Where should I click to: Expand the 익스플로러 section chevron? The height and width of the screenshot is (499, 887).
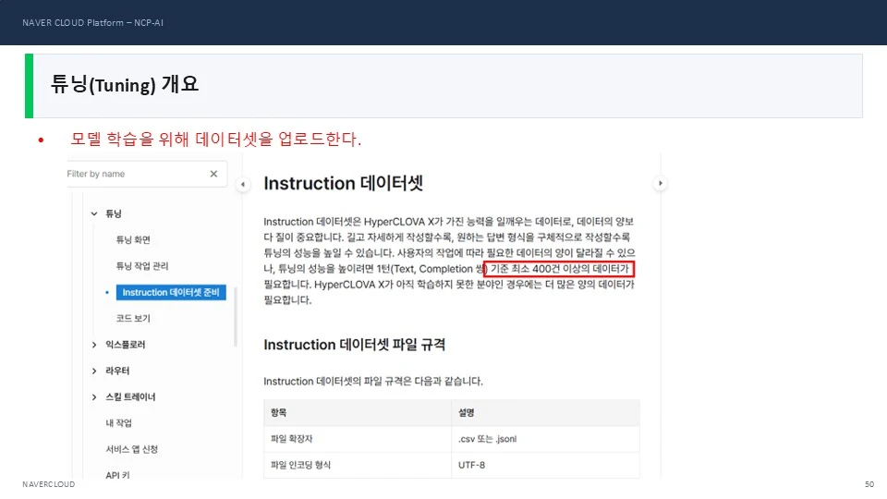pyautogui.click(x=94, y=345)
